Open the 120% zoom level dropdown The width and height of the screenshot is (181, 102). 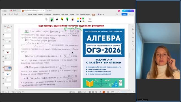coord(113,92)
